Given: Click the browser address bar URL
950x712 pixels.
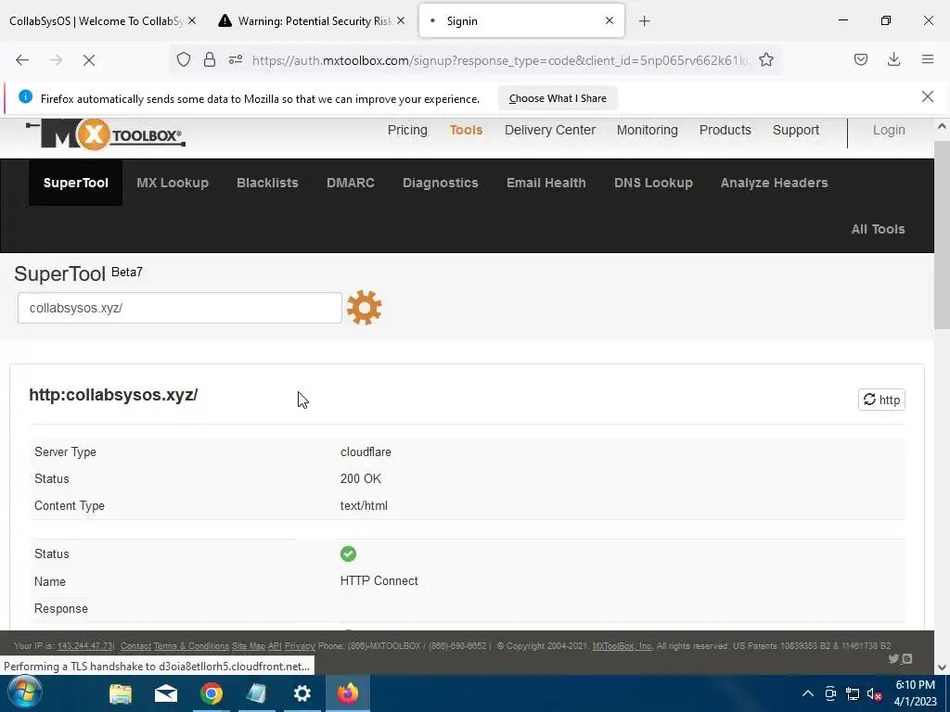Looking at the screenshot, I should tap(500, 60).
